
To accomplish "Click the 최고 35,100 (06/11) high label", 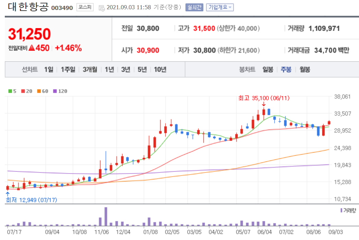I will [264, 98].
